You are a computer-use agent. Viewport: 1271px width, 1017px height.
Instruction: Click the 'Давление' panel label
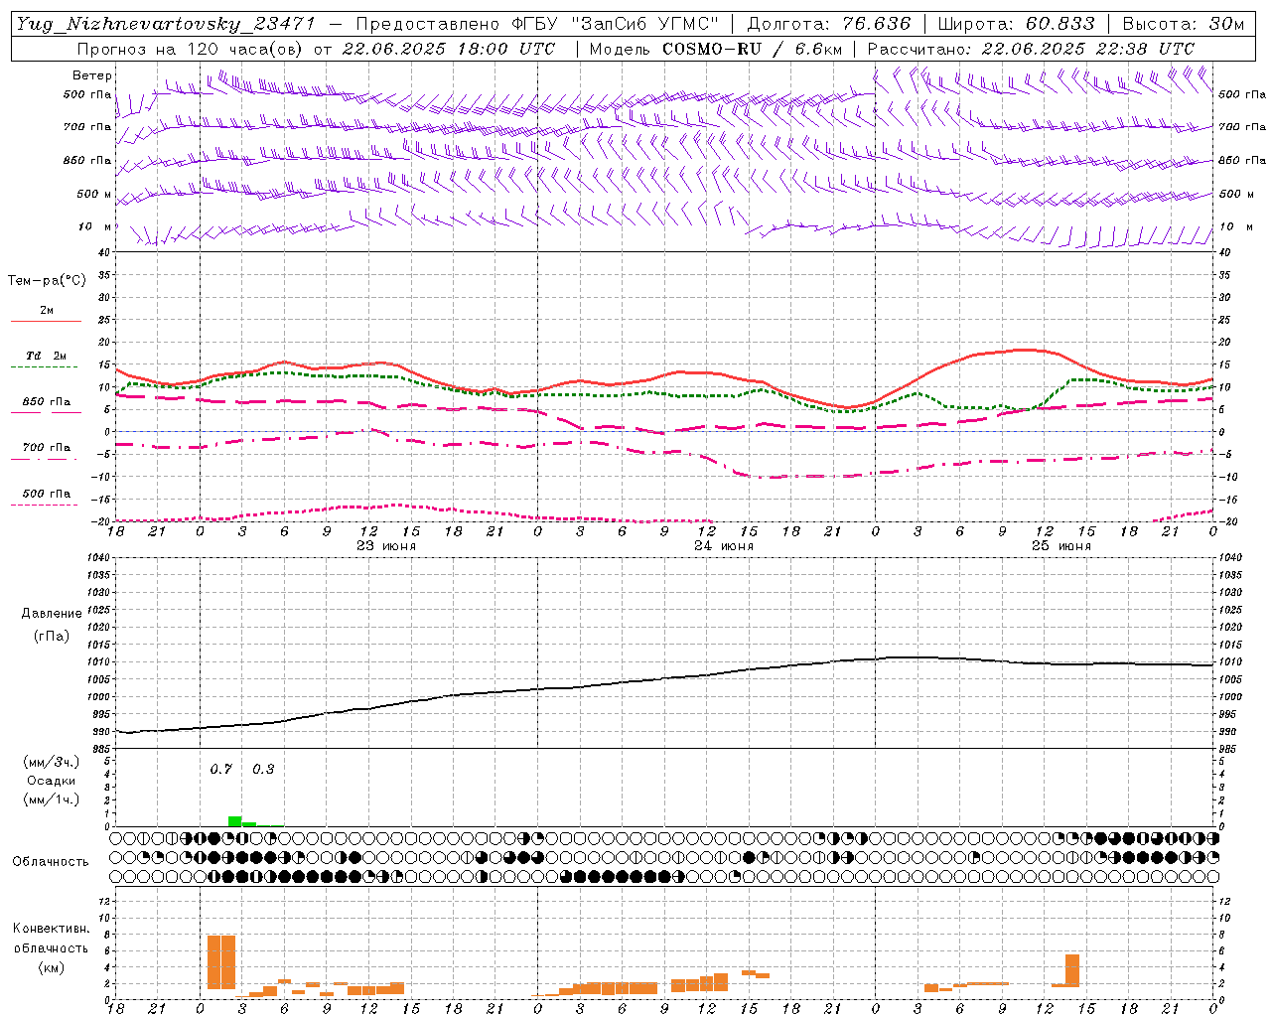pos(52,614)
